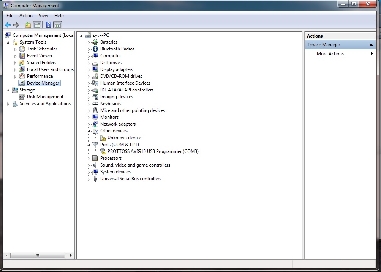Screen dimensions: 381x272
Task: Click the Unknown device warning icon
Action: pyautogui.click(x=103, y=138)
